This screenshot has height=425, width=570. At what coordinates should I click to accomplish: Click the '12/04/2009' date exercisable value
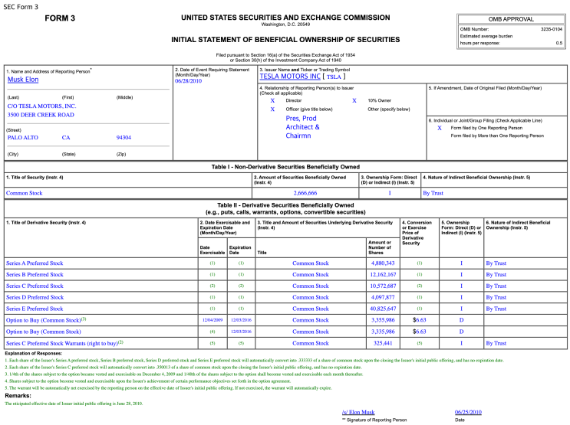point(213,320)
